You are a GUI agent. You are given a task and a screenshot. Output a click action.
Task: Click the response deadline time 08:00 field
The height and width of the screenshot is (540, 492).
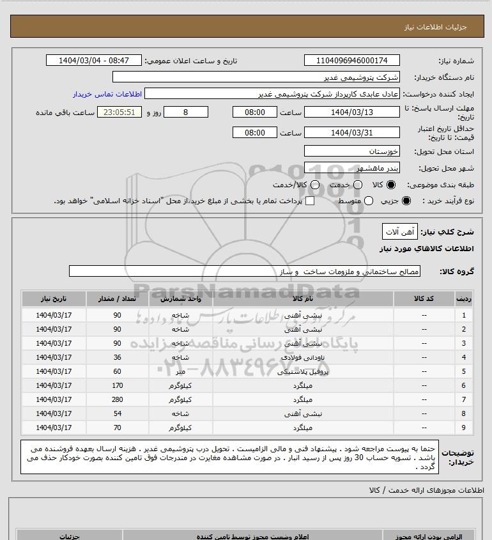[x=255, y=112]
